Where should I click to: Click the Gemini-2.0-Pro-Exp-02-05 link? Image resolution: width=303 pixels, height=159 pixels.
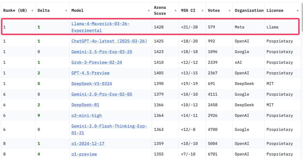coord(102,94)
